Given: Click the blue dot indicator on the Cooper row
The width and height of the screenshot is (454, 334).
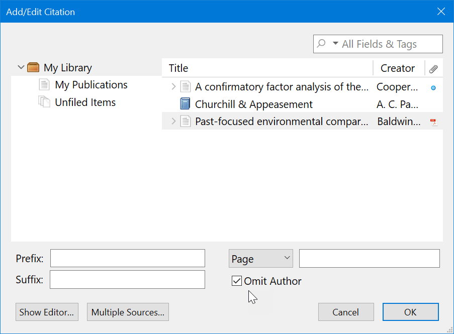Looking at the screenshot, I should point(433,87).
